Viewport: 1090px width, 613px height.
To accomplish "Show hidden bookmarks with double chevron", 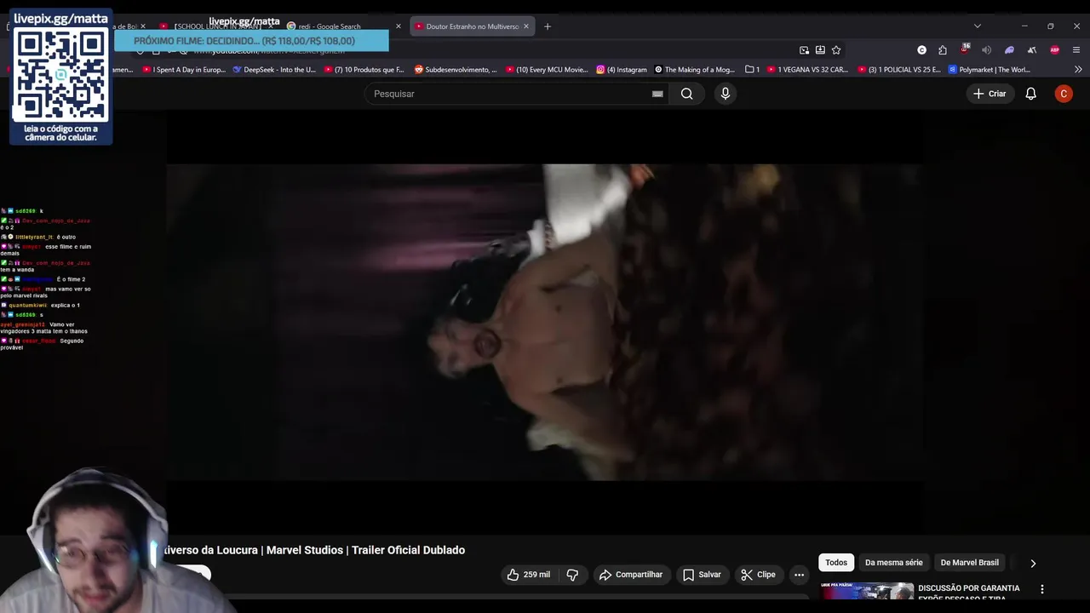I will click(x=1078, y=70).
